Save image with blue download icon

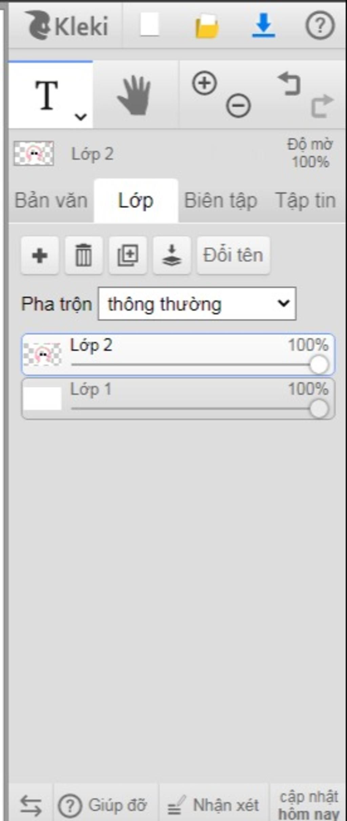coord(264,25)
